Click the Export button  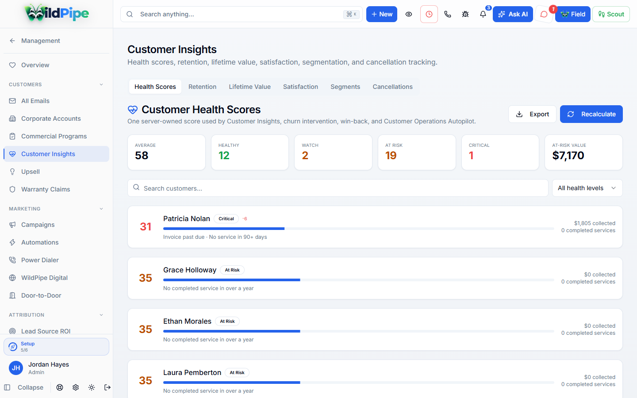(532, 114)
